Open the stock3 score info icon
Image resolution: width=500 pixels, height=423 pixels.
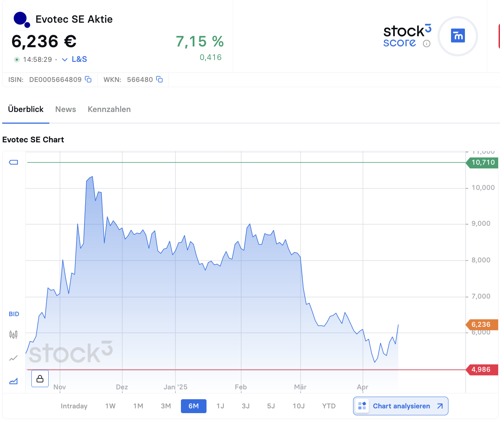point(427,44)
